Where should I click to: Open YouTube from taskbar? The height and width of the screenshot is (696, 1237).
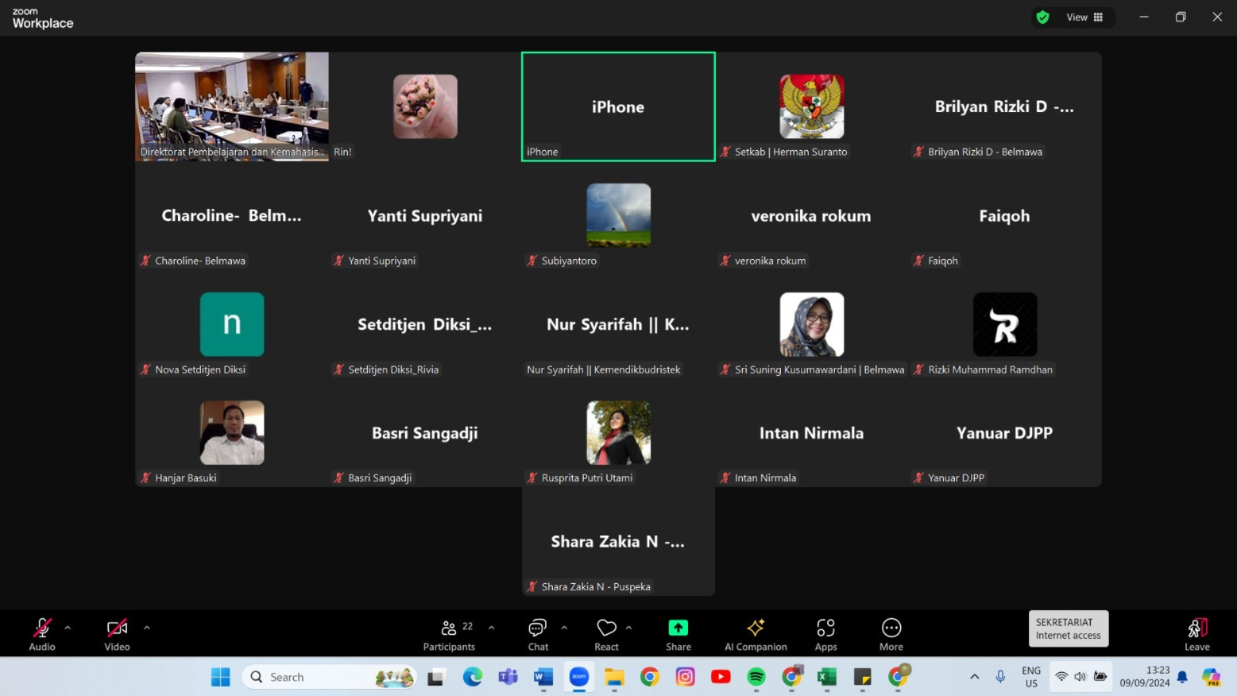coord(720,677)
